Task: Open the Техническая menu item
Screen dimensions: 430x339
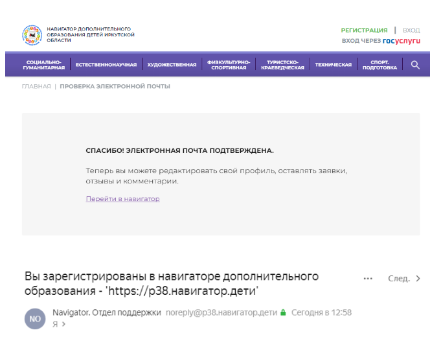Action: [333, 65]
